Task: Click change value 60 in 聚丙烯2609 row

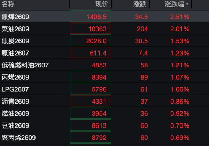Action: click(x=144, y=138)
